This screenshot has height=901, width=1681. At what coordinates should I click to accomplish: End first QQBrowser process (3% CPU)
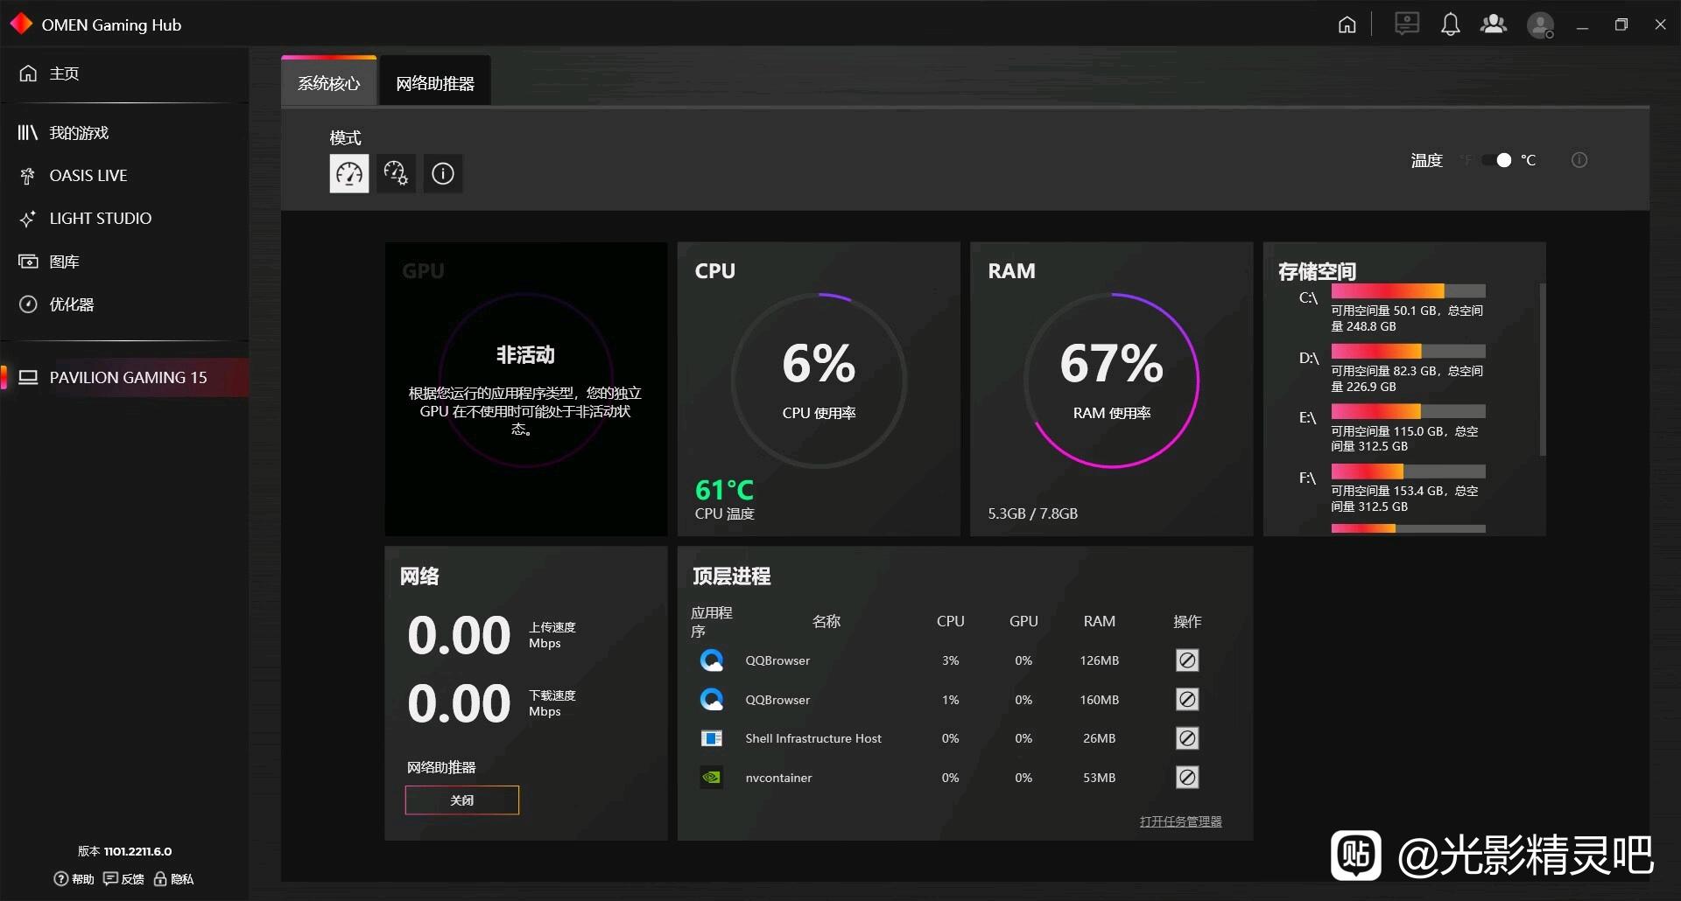(x=1187, y=660)
